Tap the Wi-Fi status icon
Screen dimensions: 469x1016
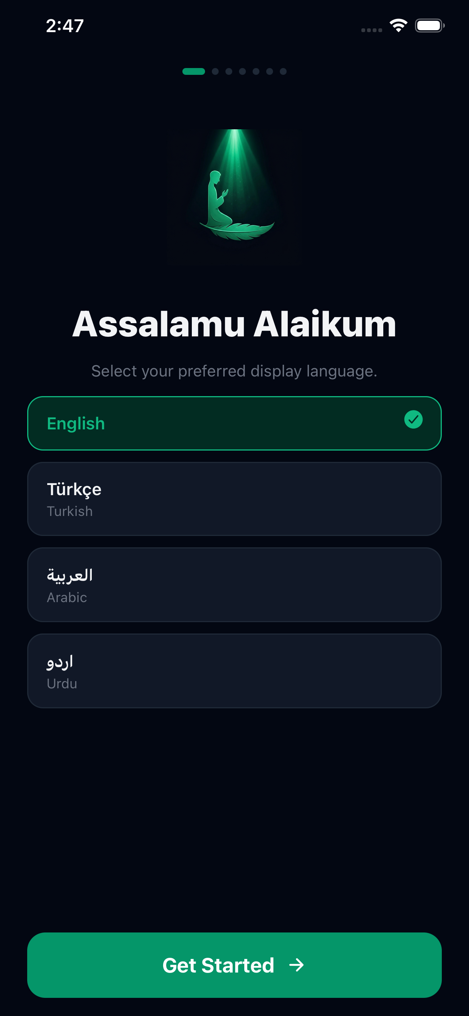[x=398, y=26]
